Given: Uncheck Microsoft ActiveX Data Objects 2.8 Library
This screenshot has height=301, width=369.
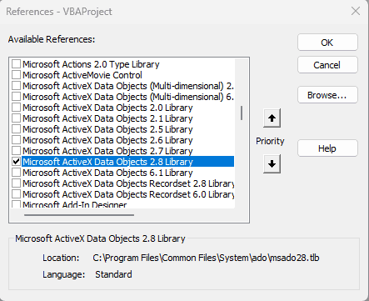Looking at the screenshot, I should pyautogui.click(x=16, y=162).
